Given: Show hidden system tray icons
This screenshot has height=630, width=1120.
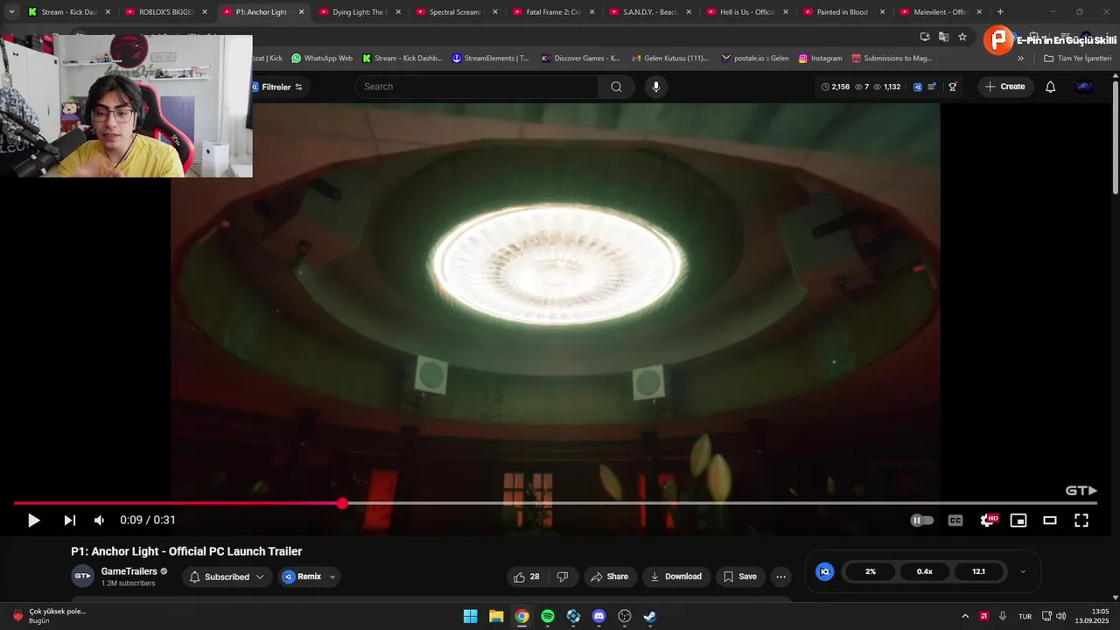Looking at the screenshot, I should [x=965, y=616].
